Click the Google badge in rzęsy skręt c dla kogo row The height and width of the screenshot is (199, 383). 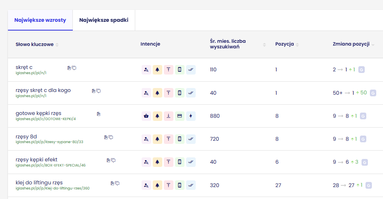point(373,93)
